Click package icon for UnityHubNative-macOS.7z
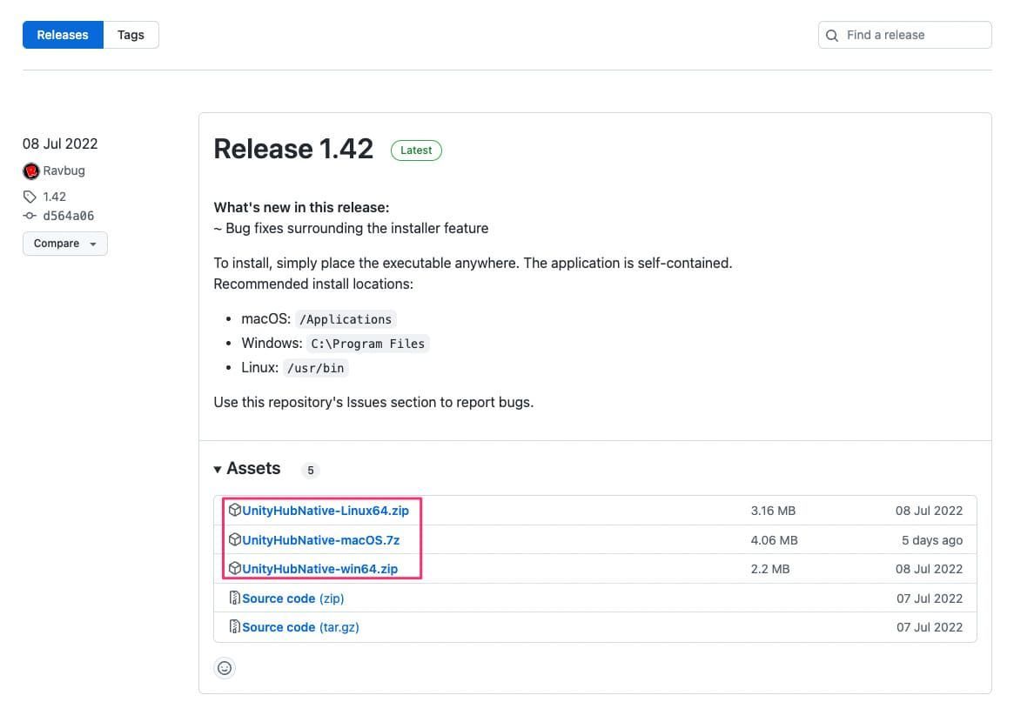 (x=235, y=539)
